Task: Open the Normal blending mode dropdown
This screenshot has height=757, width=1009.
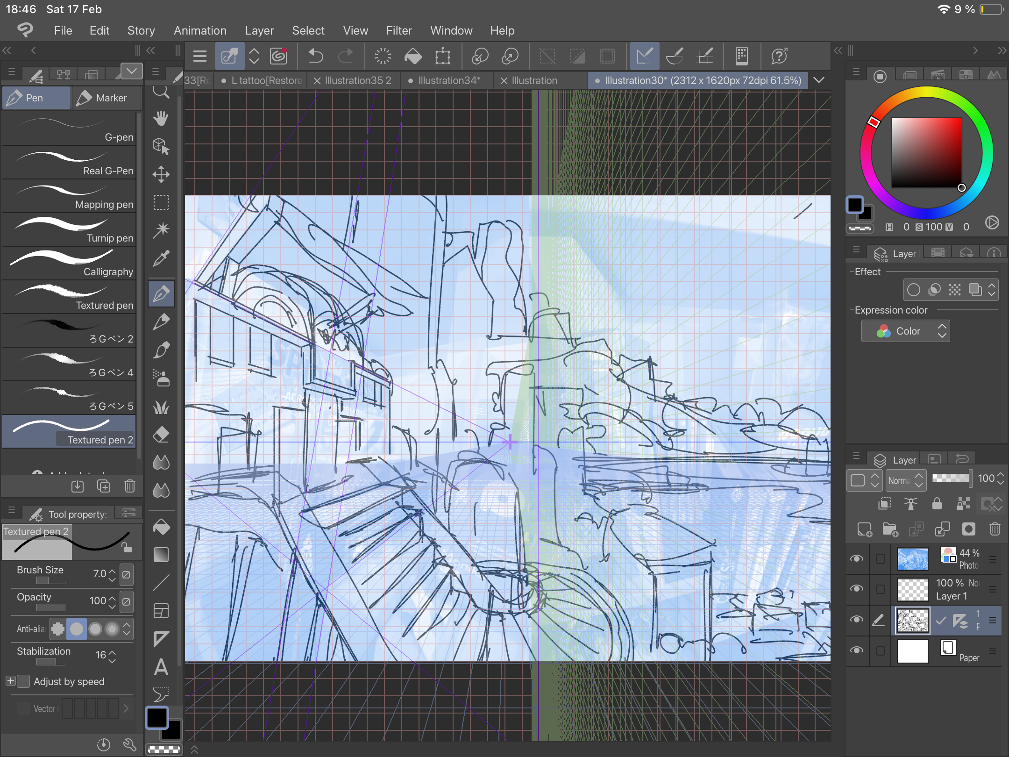Action: tap(905, 480)
